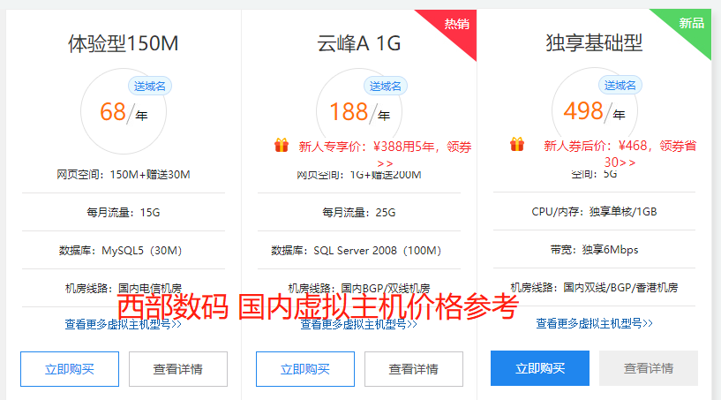Click gift icon beside 新人券后价
The image size is (721, 400).
[x=517, y=144]
